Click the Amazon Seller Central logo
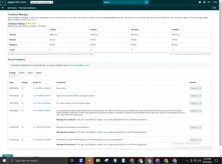Screen dimensions: 222x164 pos(17,2)
